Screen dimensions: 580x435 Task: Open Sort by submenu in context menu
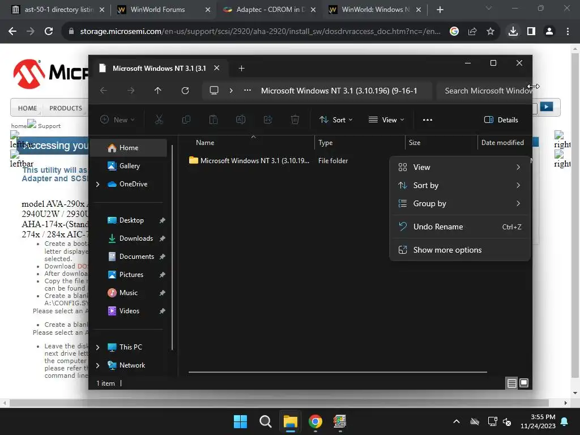pyautogui.click(x=460, y=185)
